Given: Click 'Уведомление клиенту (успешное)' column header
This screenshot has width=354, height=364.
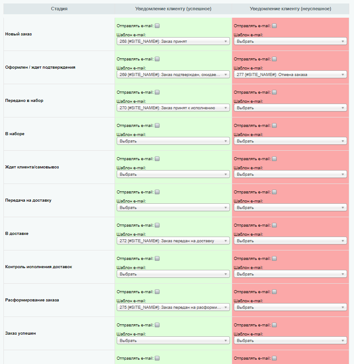Looking at the screenshot, I should click(173, 9).
